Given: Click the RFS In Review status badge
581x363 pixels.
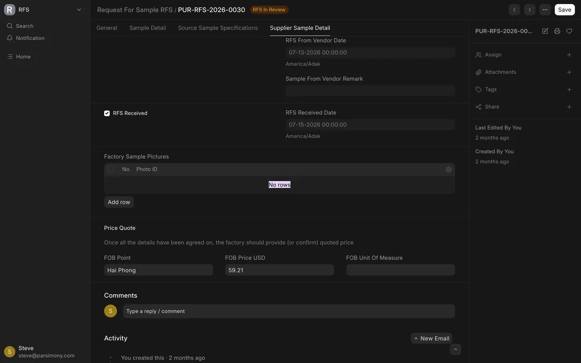Looking at the screenshot, I should click(269, 10).
